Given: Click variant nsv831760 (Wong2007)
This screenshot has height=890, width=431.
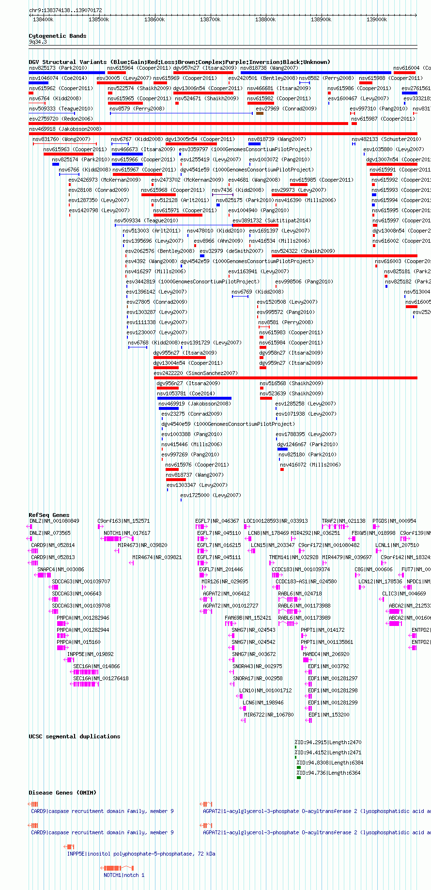Looking at the screenshot, I should coord(62,139).
